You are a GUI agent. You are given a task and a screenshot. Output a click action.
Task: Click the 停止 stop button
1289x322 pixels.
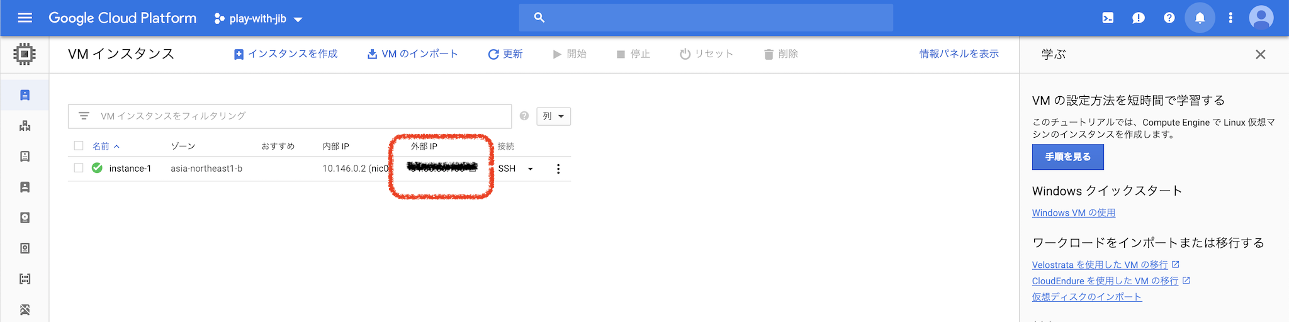(633, 54)
